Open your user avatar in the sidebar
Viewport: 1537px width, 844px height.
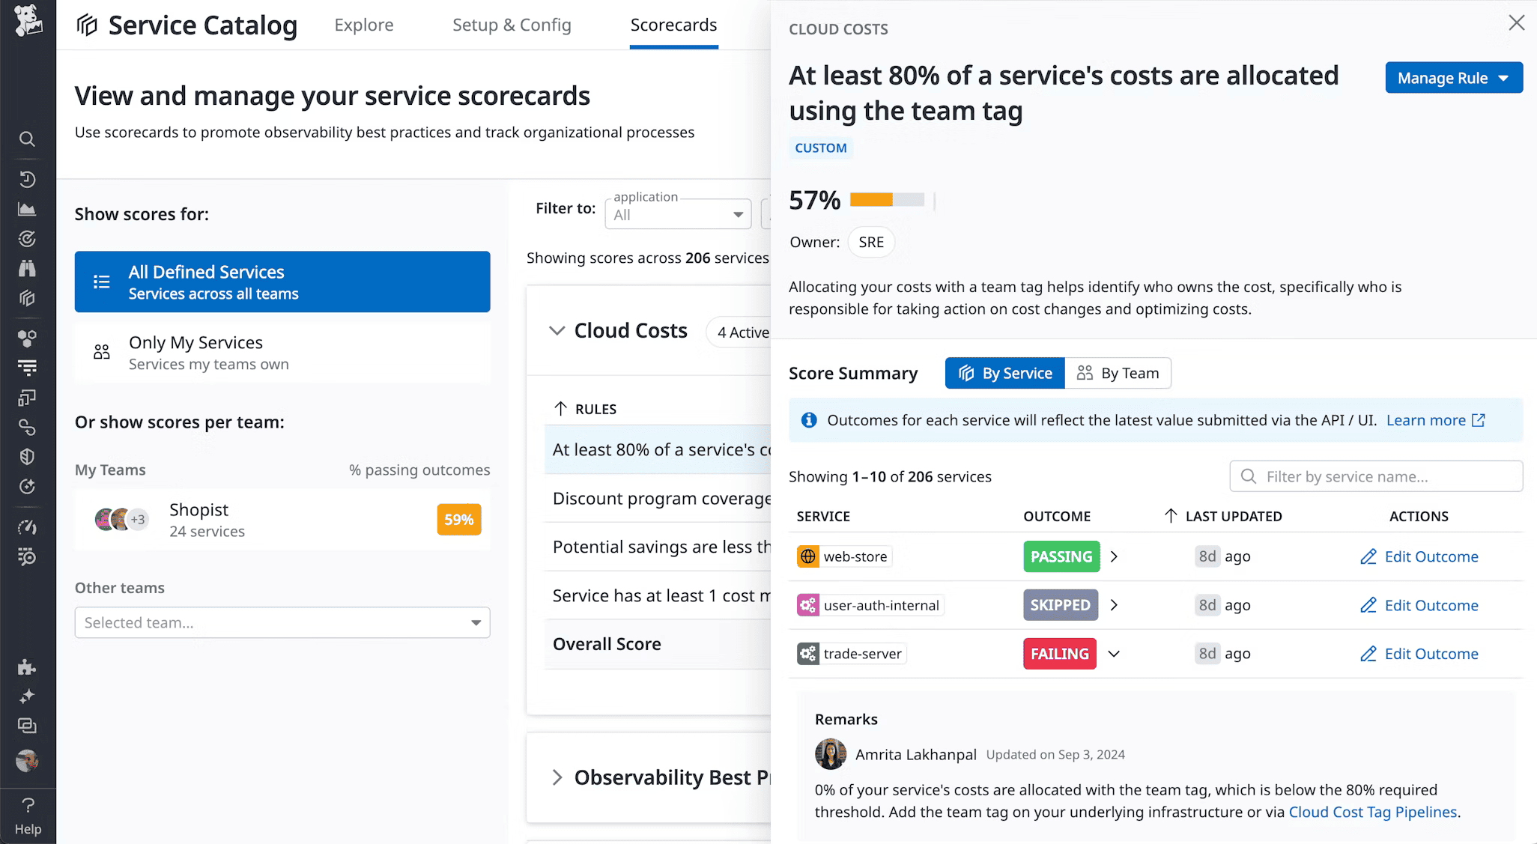pos(28,760)
